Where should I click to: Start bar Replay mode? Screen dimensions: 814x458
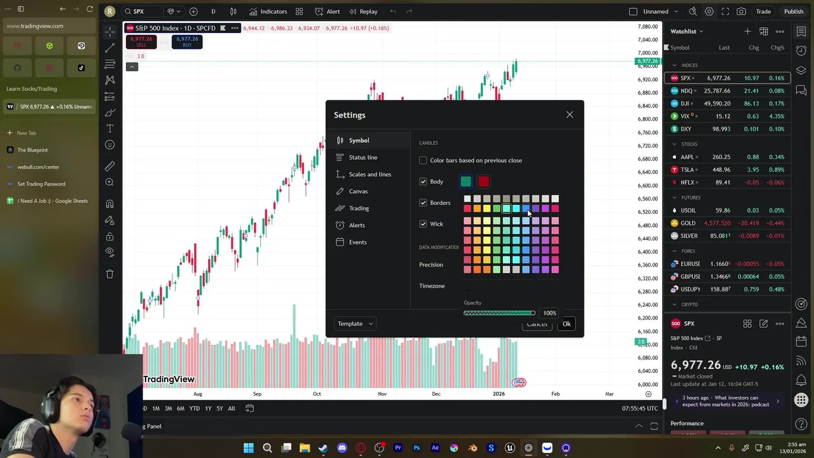click(x=362, y=11)
